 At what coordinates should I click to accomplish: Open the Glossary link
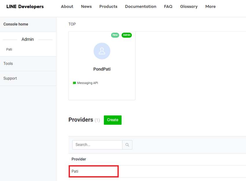click(x=189, y=7)
